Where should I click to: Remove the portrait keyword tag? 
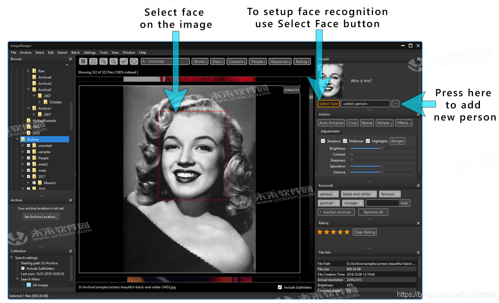(337, 203)
